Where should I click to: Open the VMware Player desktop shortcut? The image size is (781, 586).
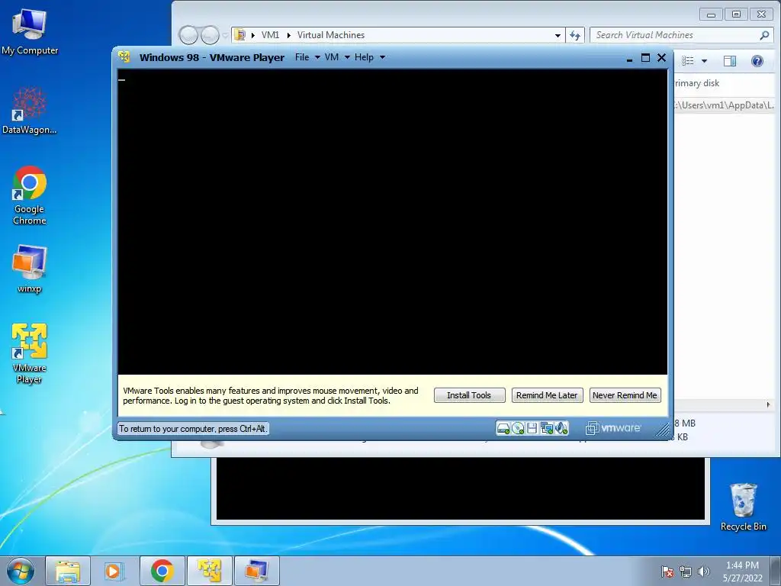(x=30, y=353)
